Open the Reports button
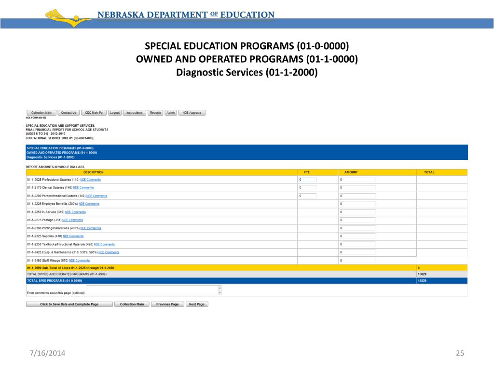 pyautogui.click(x=155, y=113)
